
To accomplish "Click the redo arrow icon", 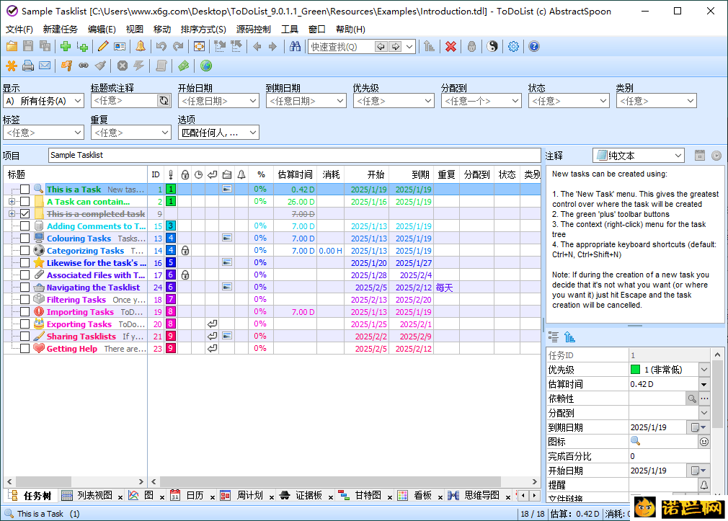I will coord(178,46).
